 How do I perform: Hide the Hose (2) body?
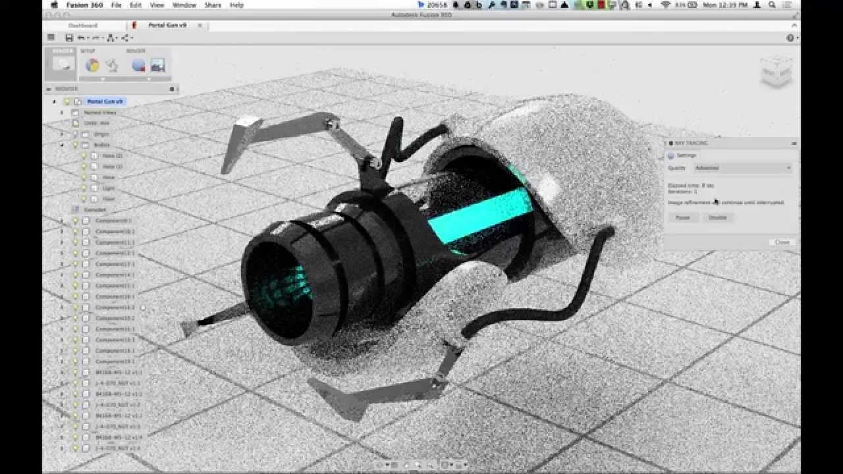point(84,156)
